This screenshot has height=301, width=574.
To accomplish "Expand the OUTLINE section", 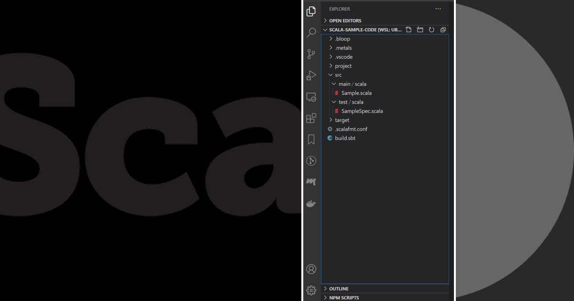I will 338,289.
